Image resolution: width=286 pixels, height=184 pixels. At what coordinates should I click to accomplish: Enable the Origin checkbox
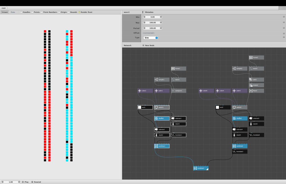(x=59, y=12)
